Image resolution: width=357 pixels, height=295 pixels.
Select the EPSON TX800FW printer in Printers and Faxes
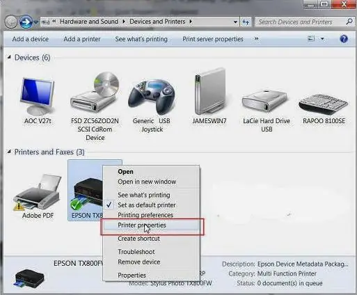coord(86,190)
